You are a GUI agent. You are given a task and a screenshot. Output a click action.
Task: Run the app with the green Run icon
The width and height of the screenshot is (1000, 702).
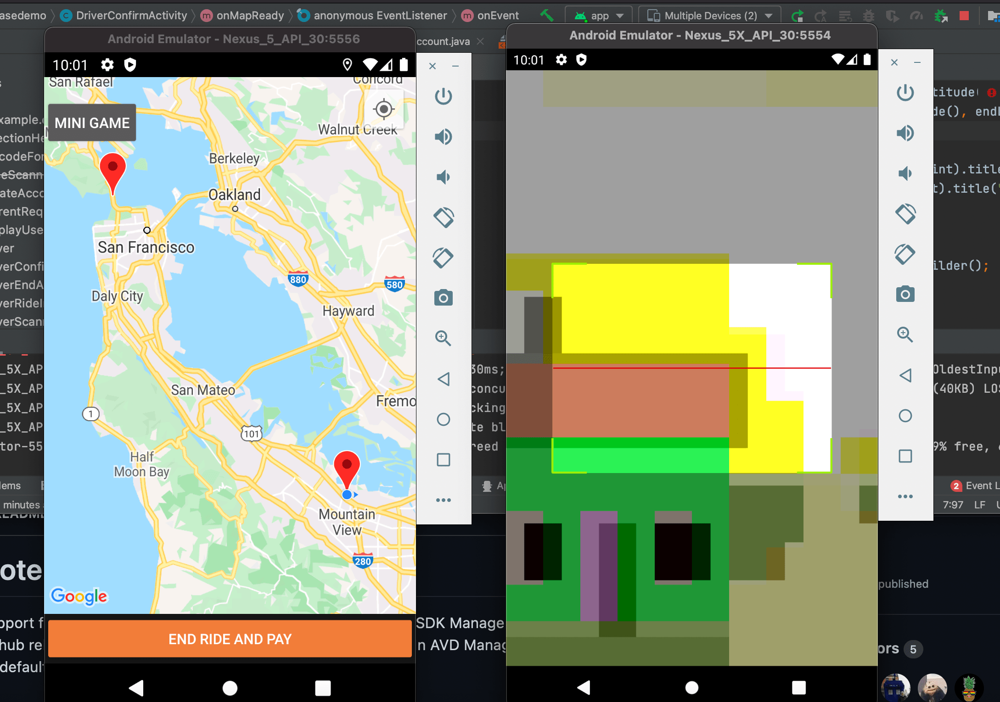797,15
